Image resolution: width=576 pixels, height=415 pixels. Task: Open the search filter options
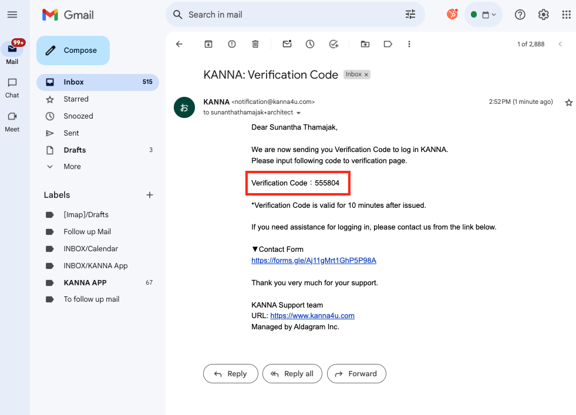click(410, 15)
